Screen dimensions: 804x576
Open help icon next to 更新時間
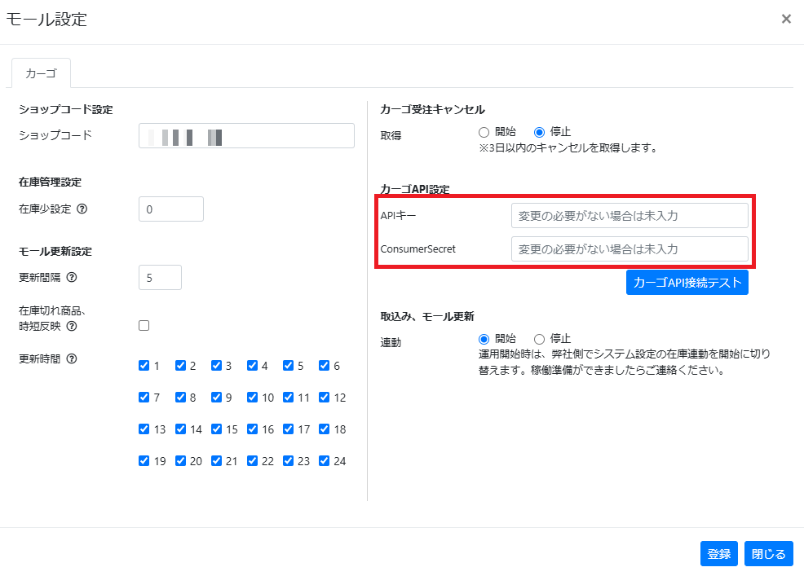72,358
